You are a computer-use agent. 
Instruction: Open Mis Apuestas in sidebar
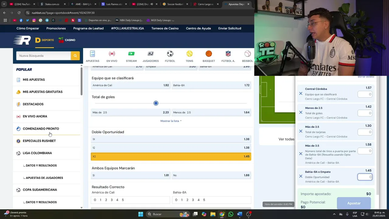(x=34, y=80)
